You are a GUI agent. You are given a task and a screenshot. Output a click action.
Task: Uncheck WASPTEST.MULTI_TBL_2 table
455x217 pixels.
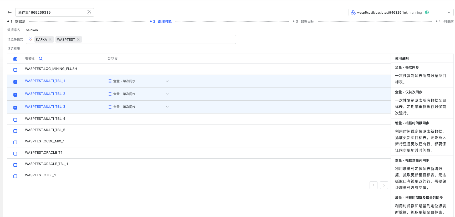pyautogui.click(x=15, y=95)
